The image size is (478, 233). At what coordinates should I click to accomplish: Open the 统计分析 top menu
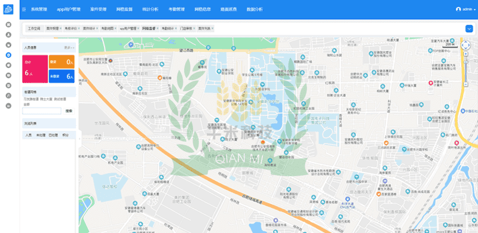click(x=151, y=10)
